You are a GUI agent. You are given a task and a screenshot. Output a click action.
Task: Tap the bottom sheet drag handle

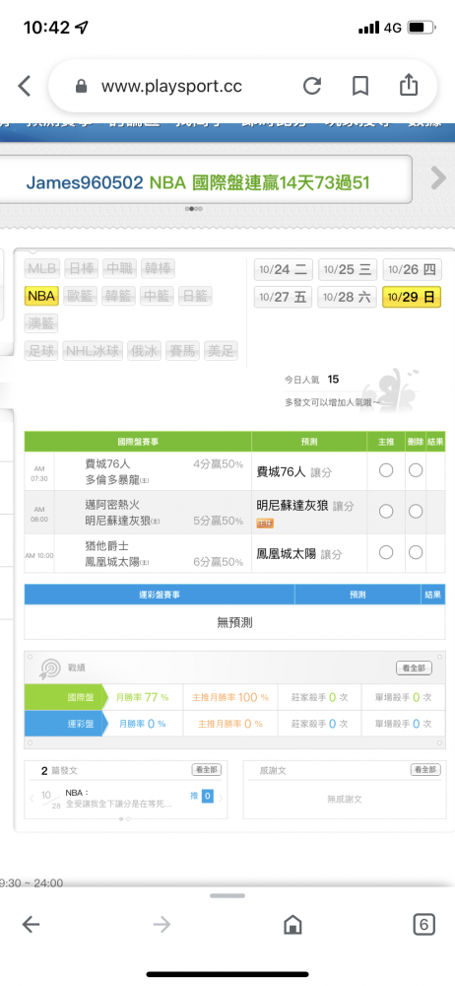[227, 895]
